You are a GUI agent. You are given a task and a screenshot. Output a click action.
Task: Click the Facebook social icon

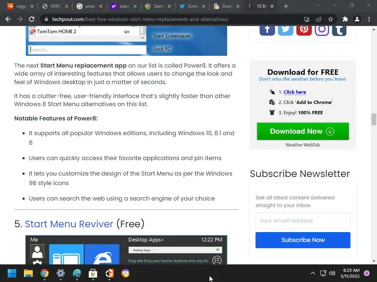267,30
